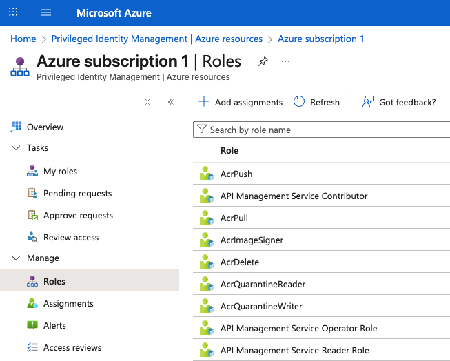450x361 pixels.
Task: Open Pending requests menu item
Action: click(77, 194)
